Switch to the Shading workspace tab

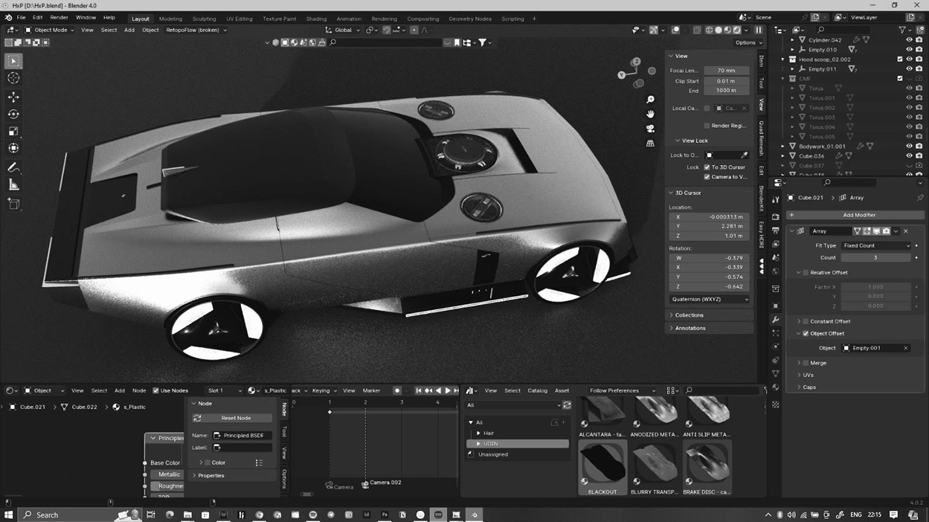pyautogui.click(x=317, y=19)
